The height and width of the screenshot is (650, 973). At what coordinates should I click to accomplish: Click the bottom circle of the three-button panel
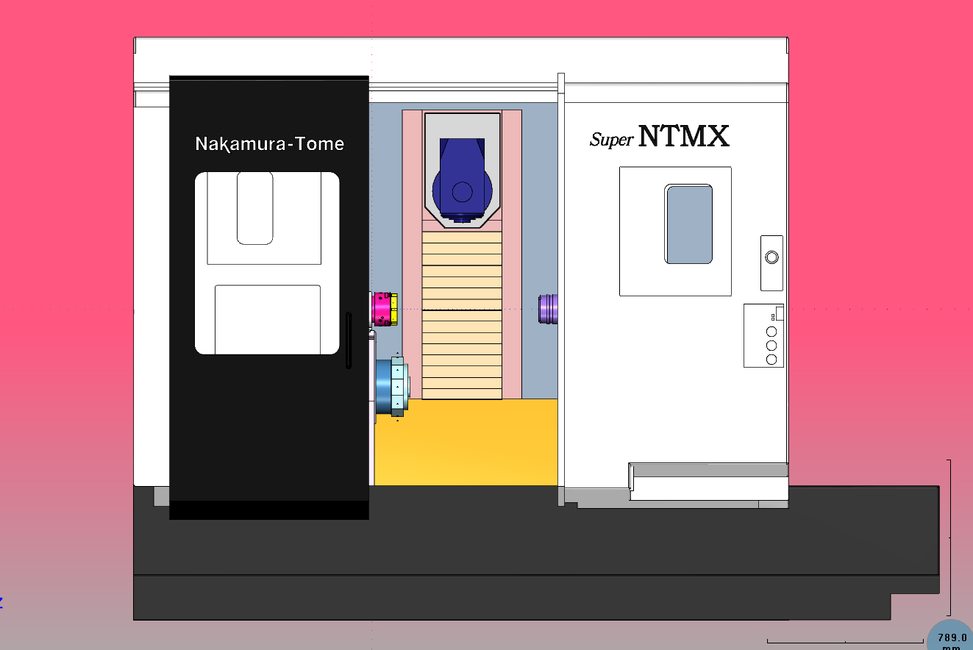point(771,360)
